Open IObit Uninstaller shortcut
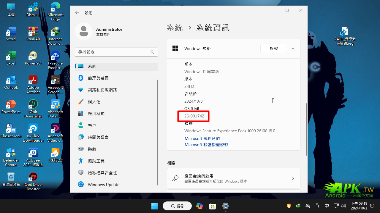The height and width of the screenshot is (213, 380). pyautogui.click(x=33, y=109)
